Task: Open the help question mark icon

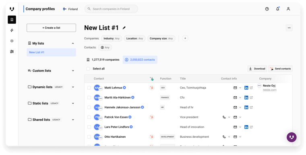Action: 267,9
